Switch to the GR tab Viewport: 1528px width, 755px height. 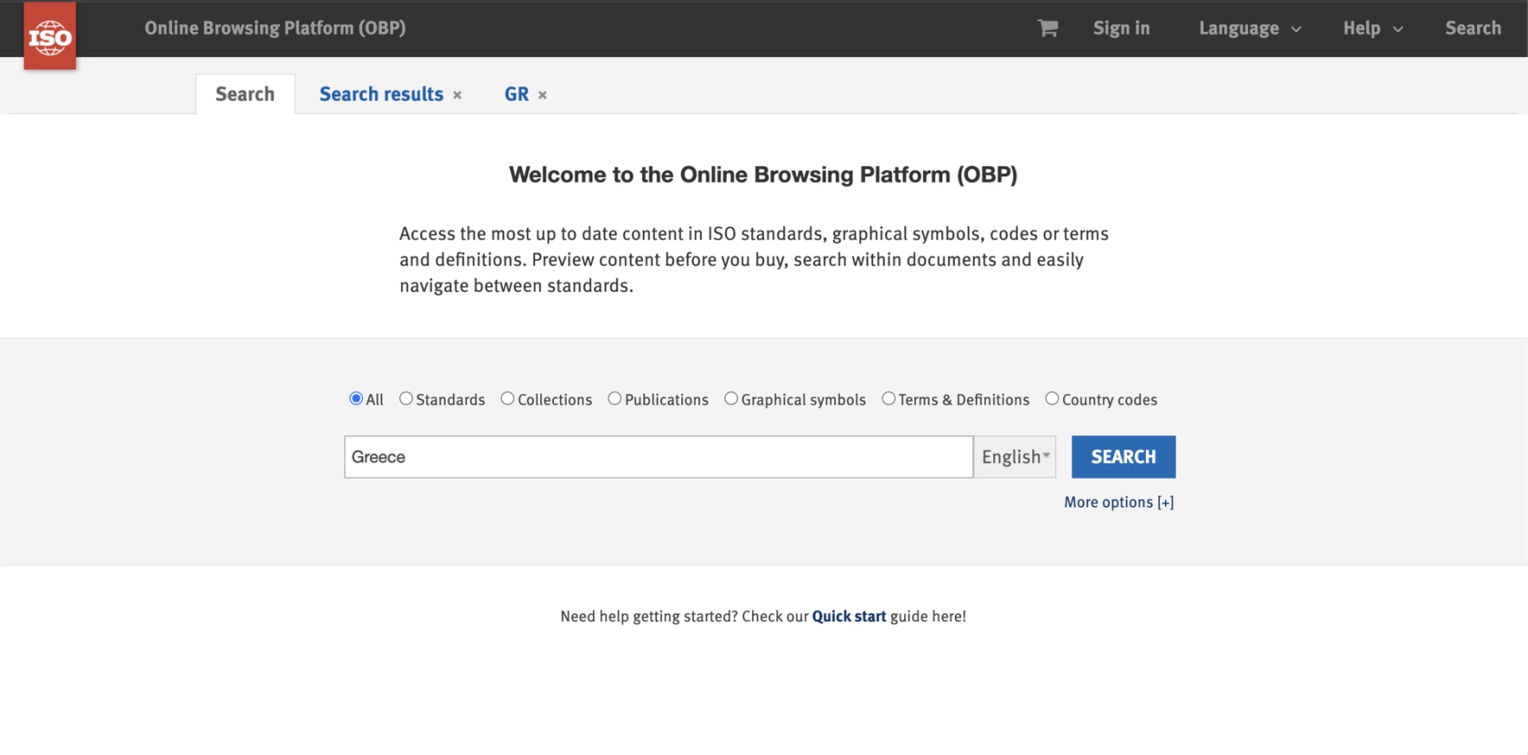[517, 94]
